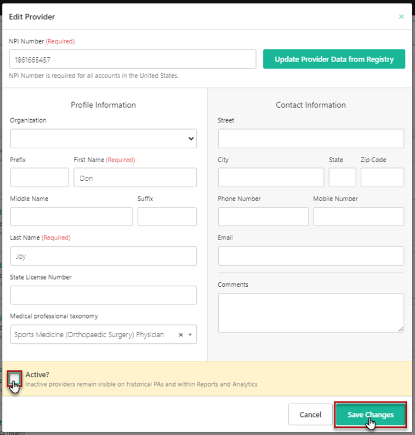The image size is (415, 435).
Task: Select the Zip Code input
Action: (382, 177)
